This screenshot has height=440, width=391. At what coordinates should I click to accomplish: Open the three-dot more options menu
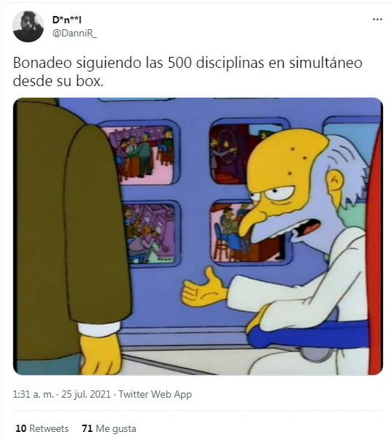tap(377, 20)
